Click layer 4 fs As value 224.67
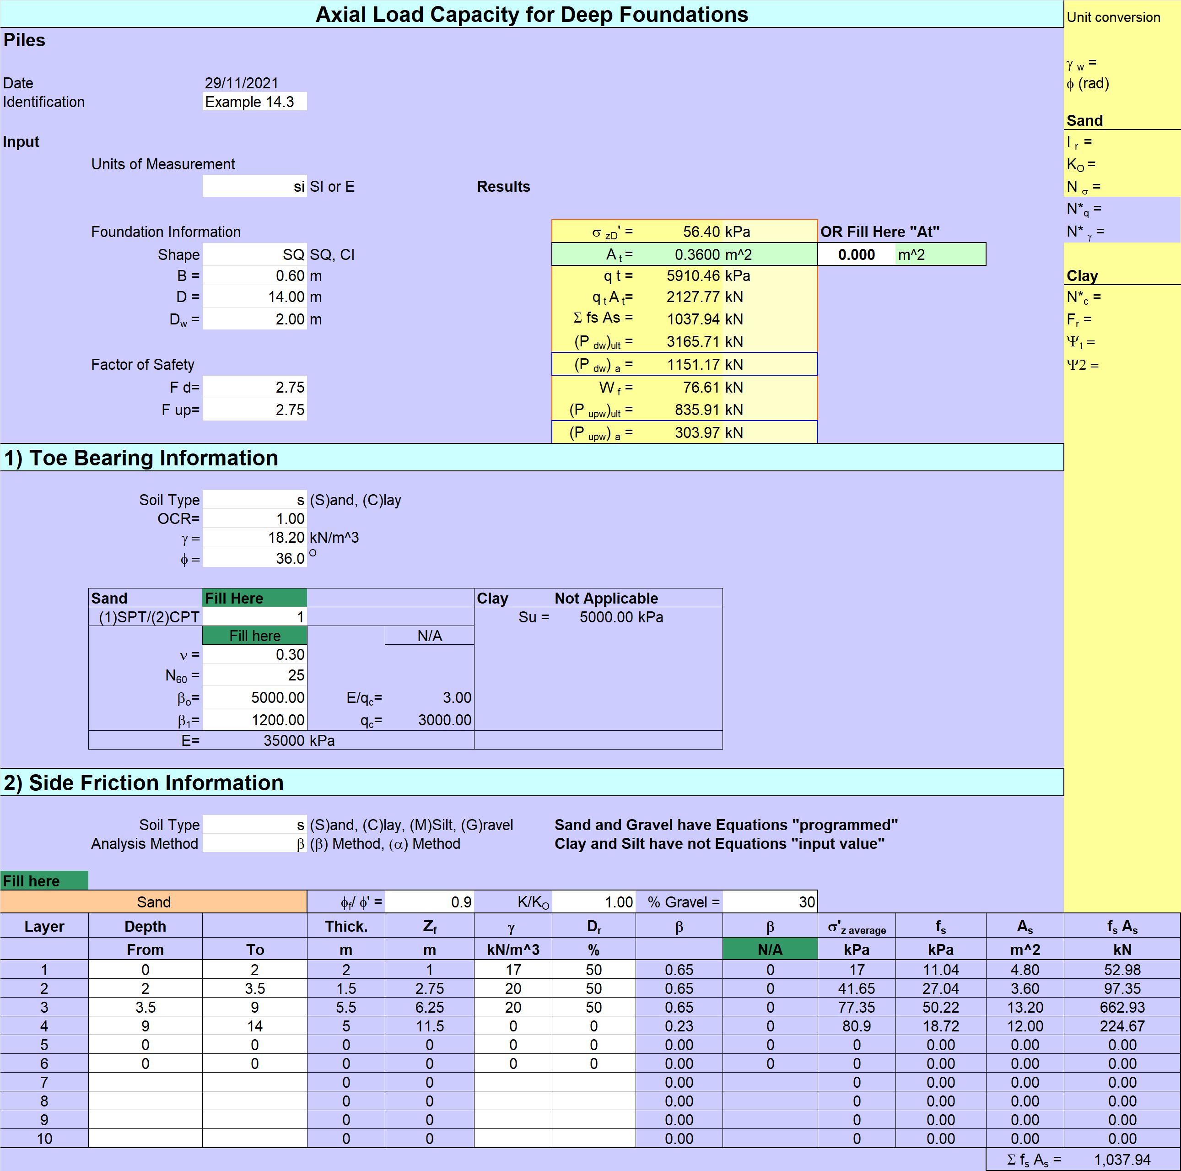Image resolution: width=1181 pixels, height=1171 pixels. click(x=1122, y=1026)
